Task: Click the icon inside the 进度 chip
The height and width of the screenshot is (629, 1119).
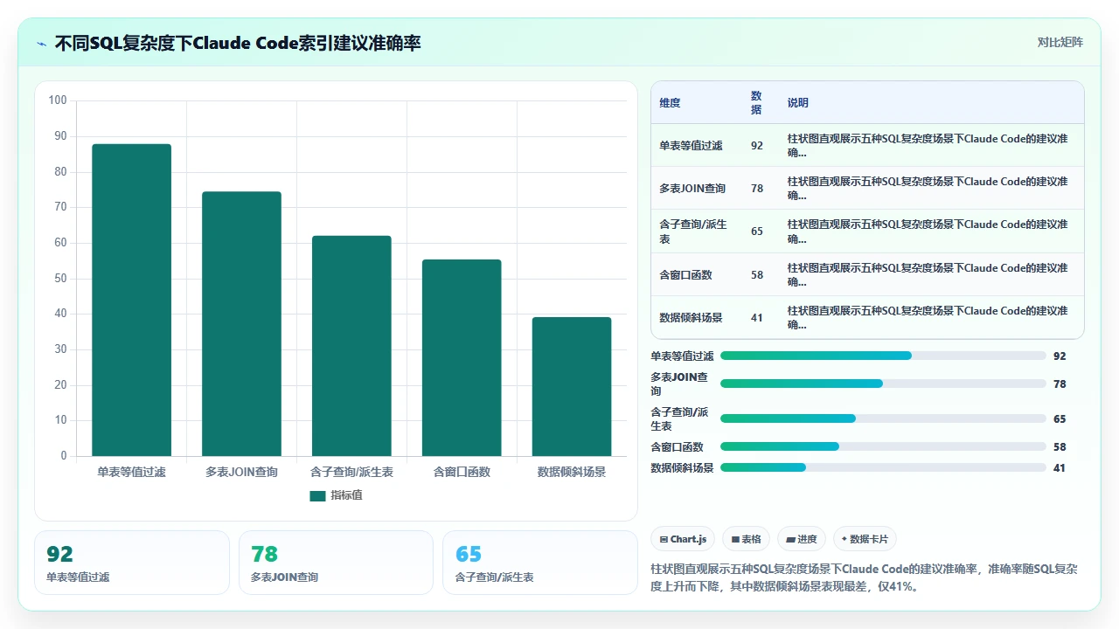Action: tap(790, 540)
